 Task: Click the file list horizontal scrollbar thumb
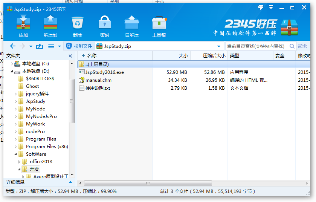[x=148, y=183]
